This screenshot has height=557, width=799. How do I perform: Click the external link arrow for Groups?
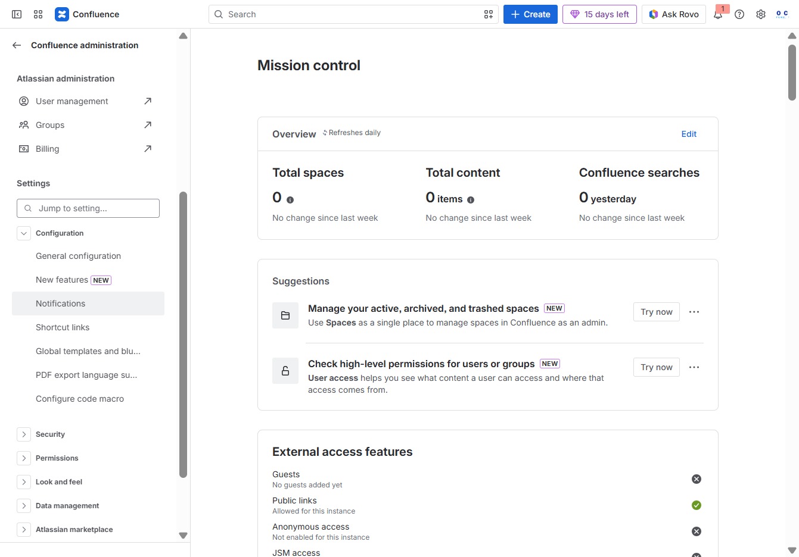148,125
